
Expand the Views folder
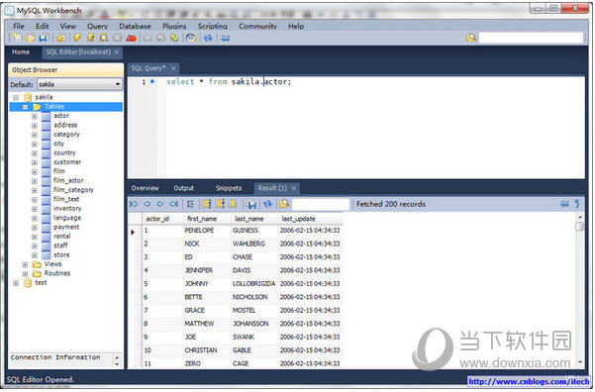click(x=25, y=264)
